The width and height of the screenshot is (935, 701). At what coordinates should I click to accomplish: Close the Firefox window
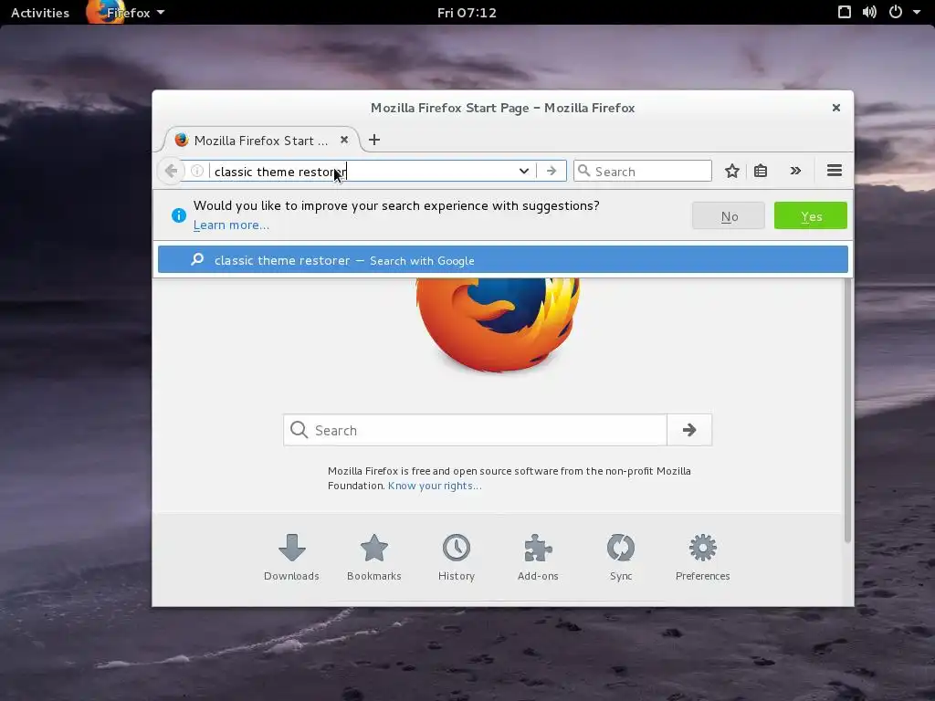click(836, 108)
